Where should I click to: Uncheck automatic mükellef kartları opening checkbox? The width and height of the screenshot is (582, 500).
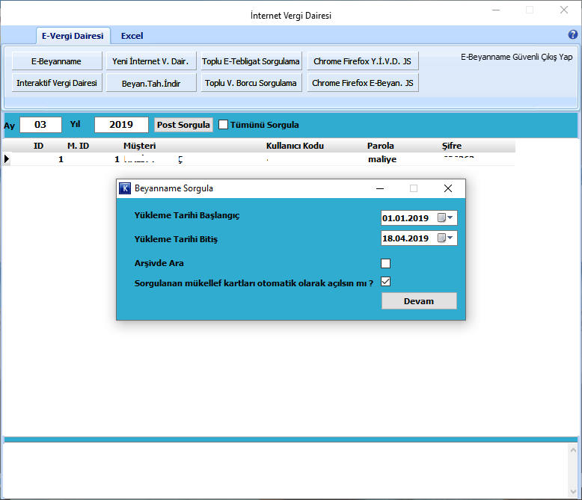(x=386, y=282)
